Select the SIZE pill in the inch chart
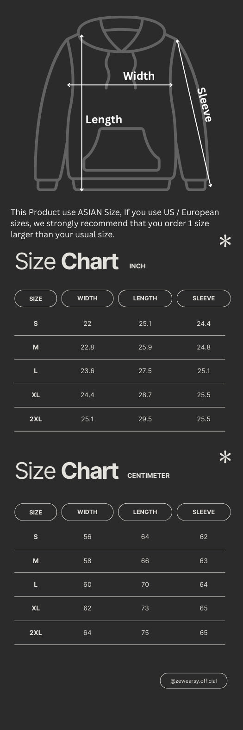The image size is (243, 730). [x=36, y=298]
